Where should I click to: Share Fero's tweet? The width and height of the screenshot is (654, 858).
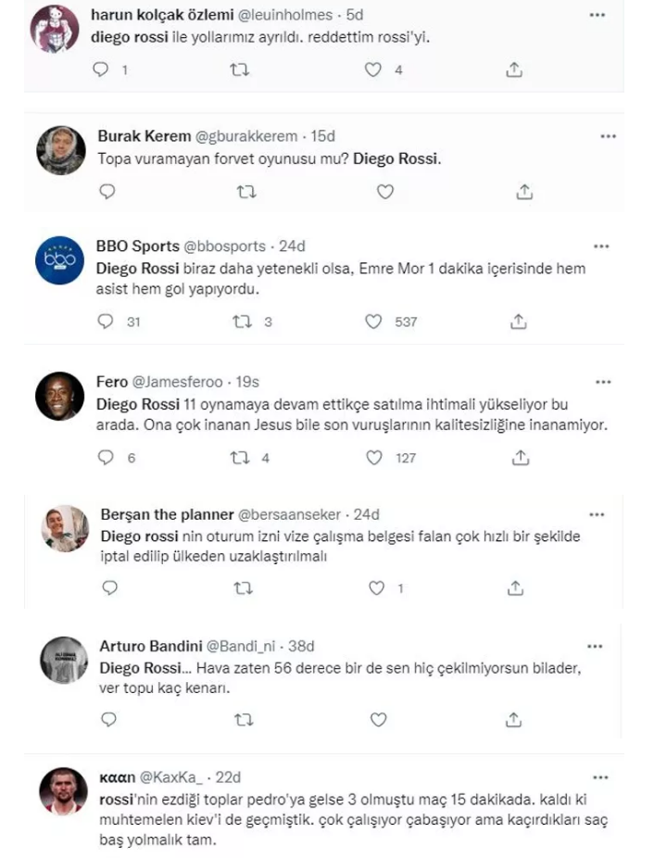[521, 457]
